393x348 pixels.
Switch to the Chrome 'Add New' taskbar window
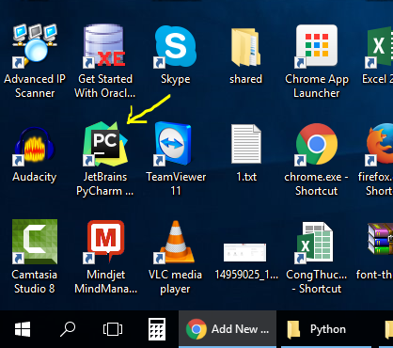tap(228, 329)
